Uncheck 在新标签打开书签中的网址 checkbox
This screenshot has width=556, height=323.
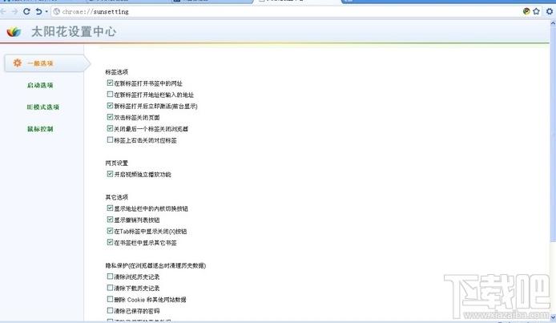110,83
